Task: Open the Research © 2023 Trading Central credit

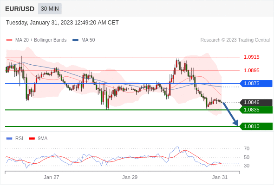Action: pyautogui.click(x=235, y=40)
